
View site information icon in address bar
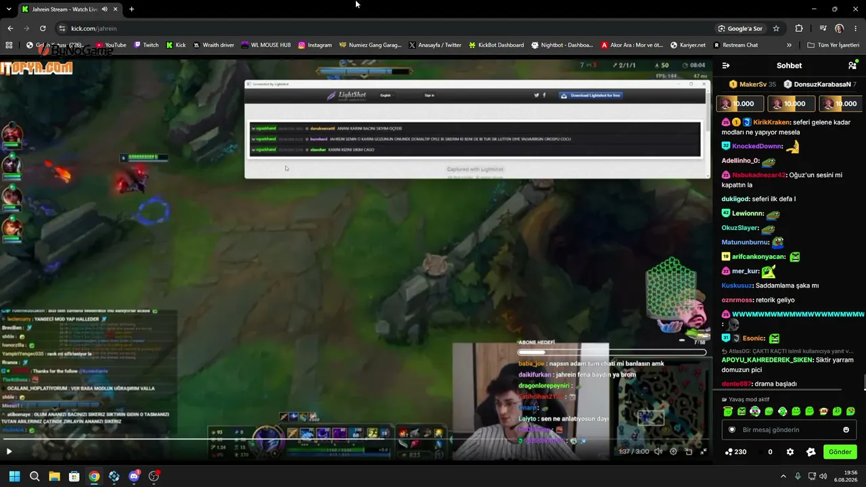pyautogui.click(x=62, y=28)
